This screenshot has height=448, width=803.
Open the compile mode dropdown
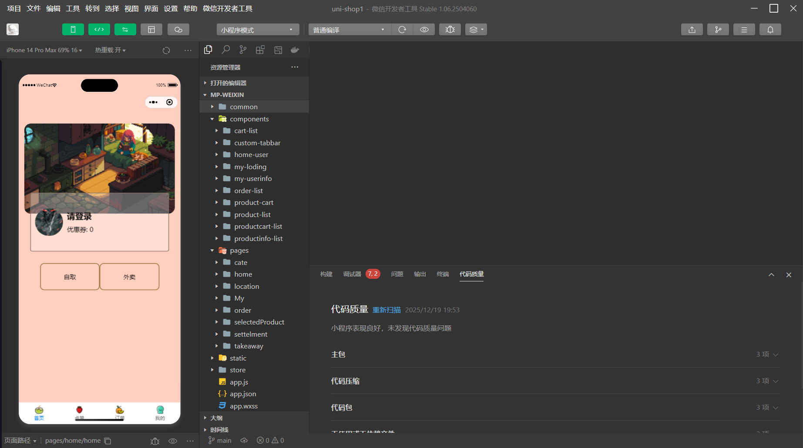[x=349, y=30]
